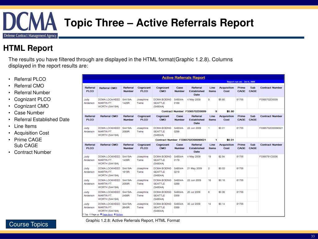Follow the Page down link
The height and width of the screenshot is (239, 318).
click(x=107, y=214)
